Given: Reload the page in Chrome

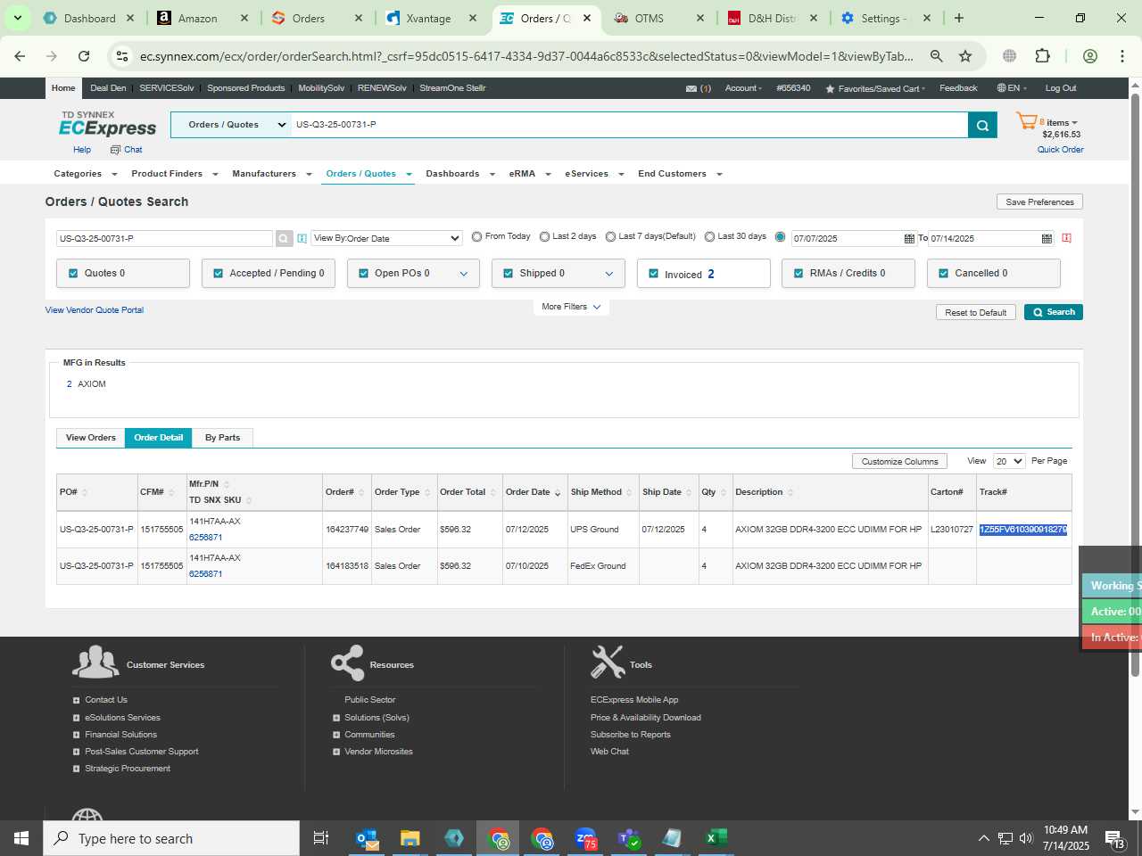Looking at the screenshot, I should point(84,56).
